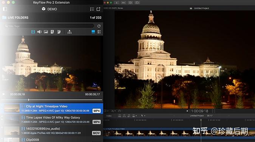The height and width of the screenshot is (142, 255).
Task: Open the DEMO library selector
Action: [49, 9]
